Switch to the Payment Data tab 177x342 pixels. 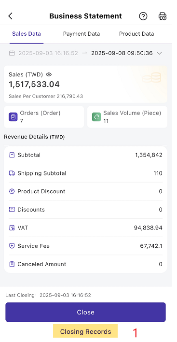(x=82, y=34)
